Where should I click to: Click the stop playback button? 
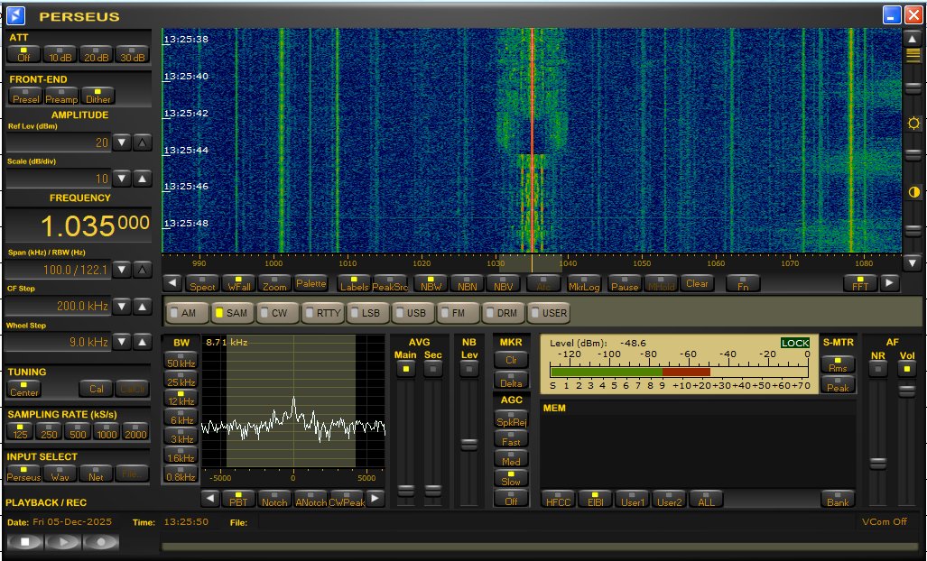25,541
